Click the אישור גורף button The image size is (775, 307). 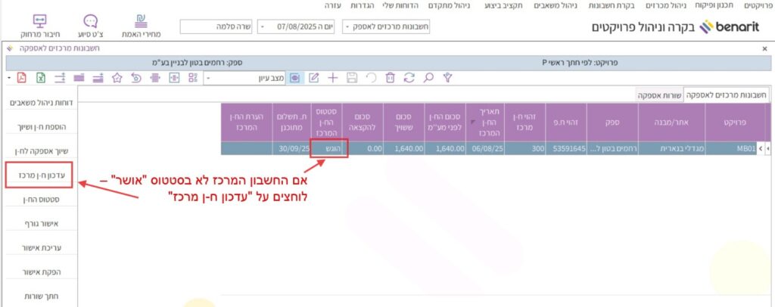tap(38, 223)
